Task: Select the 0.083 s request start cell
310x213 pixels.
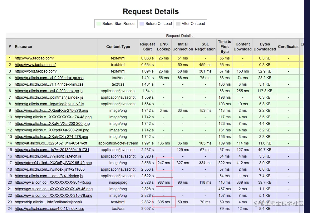Action: [147, 58]
